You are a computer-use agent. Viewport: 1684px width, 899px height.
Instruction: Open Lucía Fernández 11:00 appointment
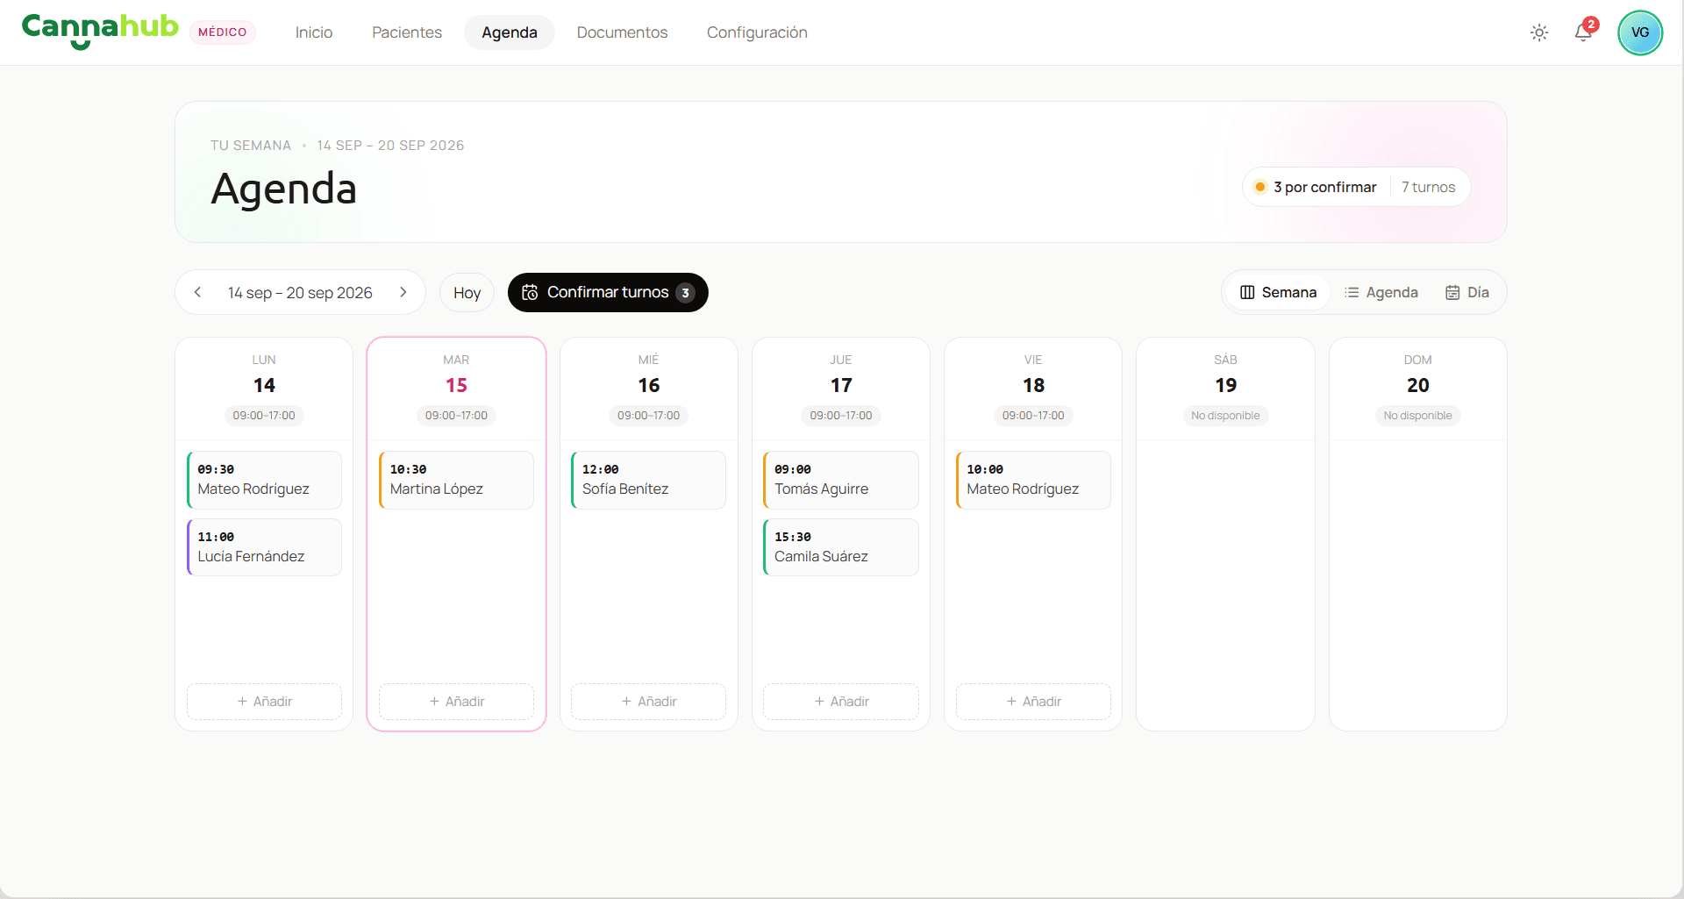coord(264,547)
